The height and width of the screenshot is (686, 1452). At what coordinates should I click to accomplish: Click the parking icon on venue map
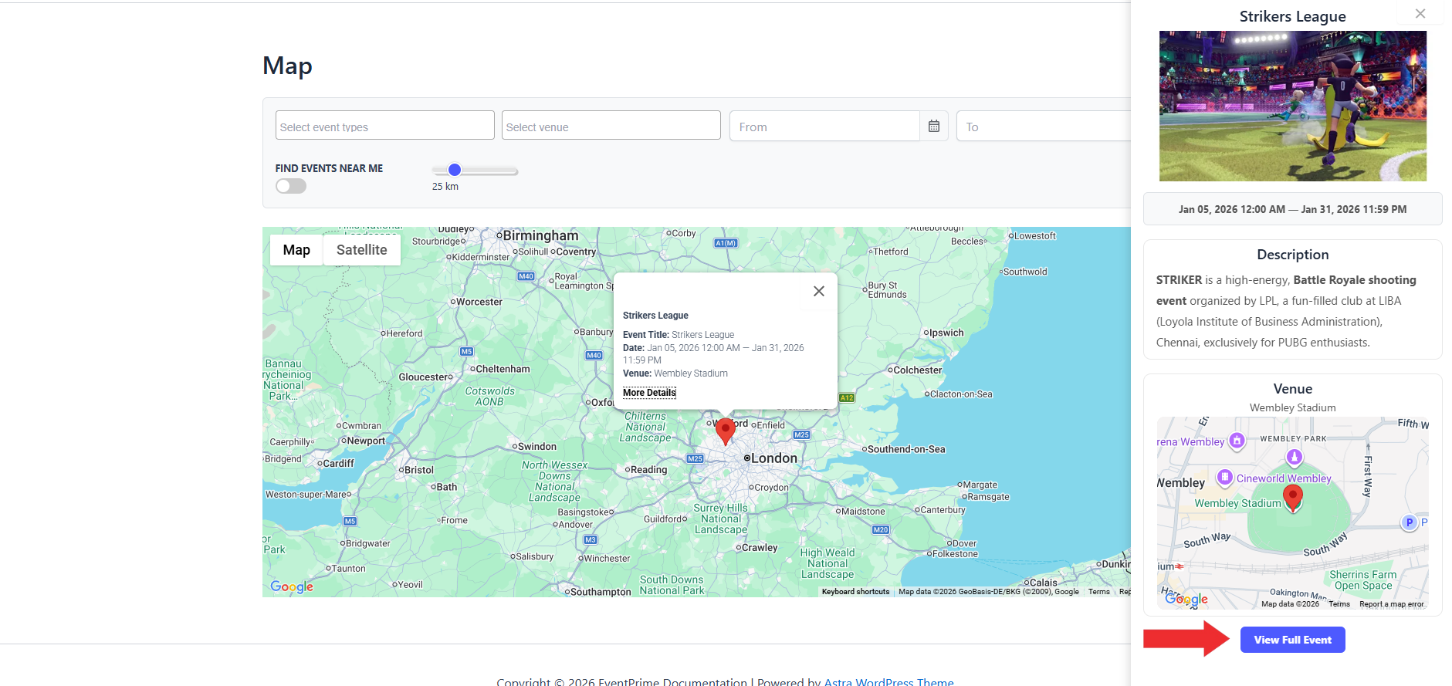tap(1409, 522)
